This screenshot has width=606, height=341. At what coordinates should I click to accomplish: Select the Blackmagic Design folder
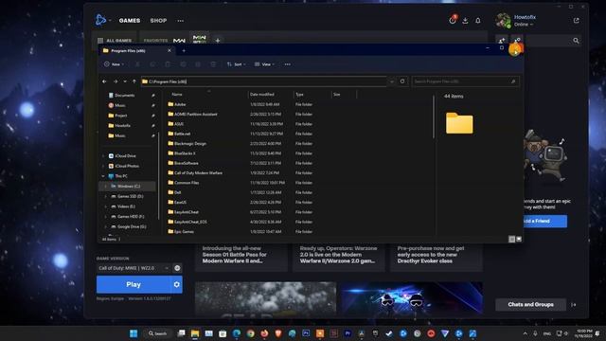point(190,143)
